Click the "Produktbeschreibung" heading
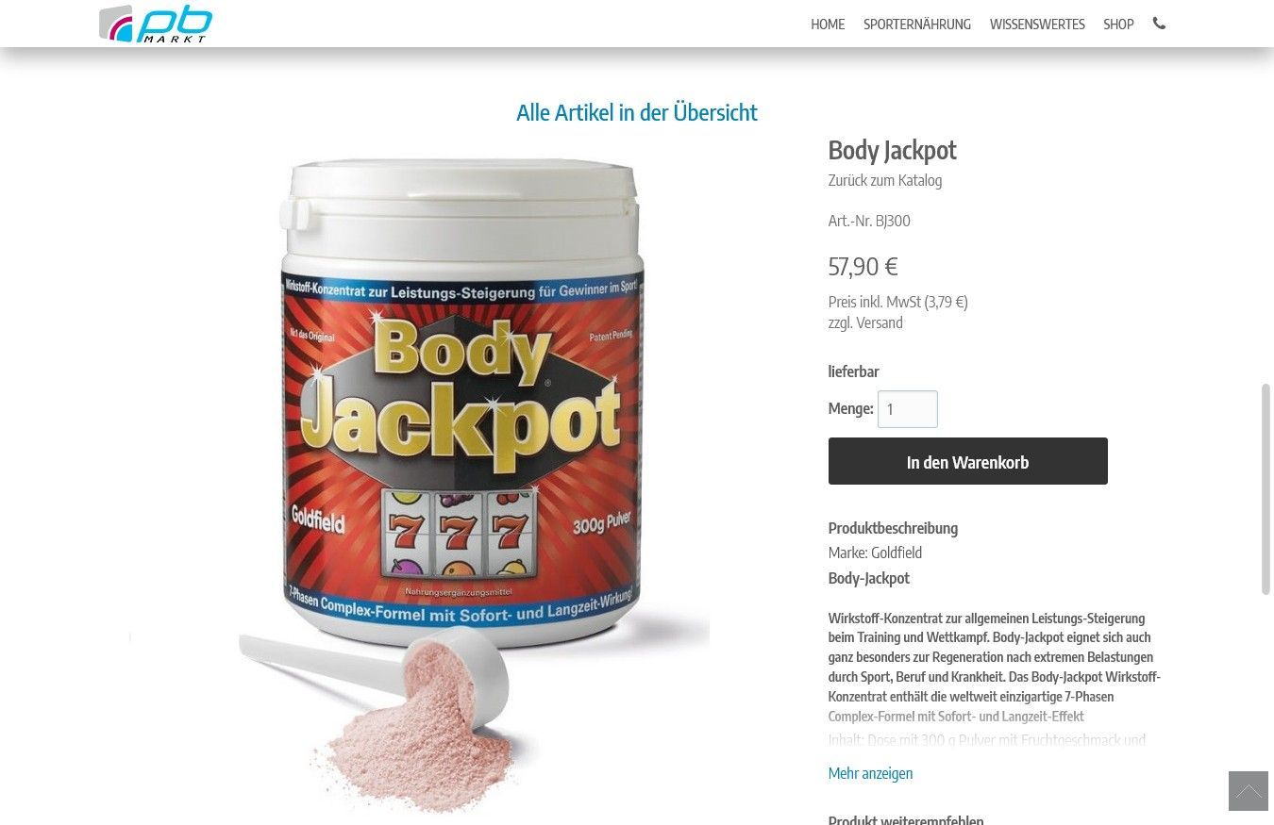Image resolution: width=1274 pixels, height=825 pixels. (893, 528)
